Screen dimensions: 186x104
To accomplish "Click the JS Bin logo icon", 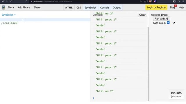I will (x=3, y=8).
